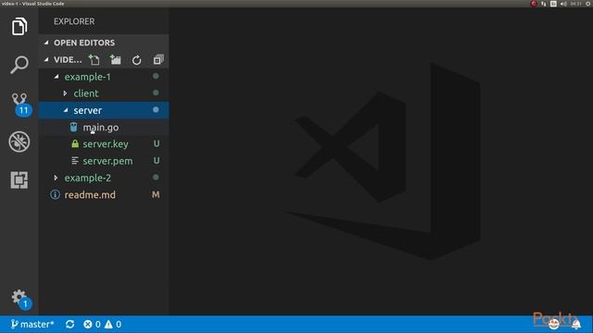Image resolution: width=593 pixels, height=333 pixels.
Task: Select the client folder
Action: [x=104, y=93]
